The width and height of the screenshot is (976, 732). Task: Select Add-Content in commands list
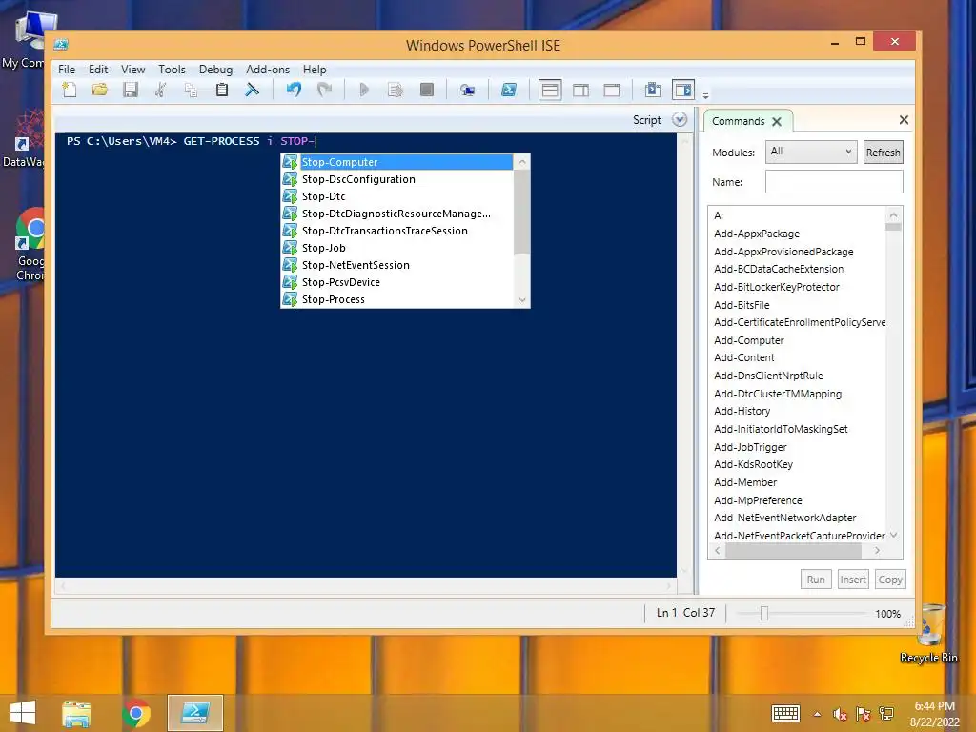[x=743, y=357]
